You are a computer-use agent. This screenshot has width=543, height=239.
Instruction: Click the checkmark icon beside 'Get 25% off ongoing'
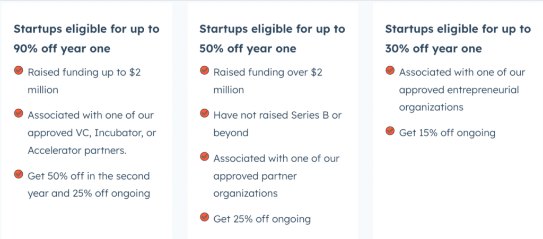[x=204, y=217]
